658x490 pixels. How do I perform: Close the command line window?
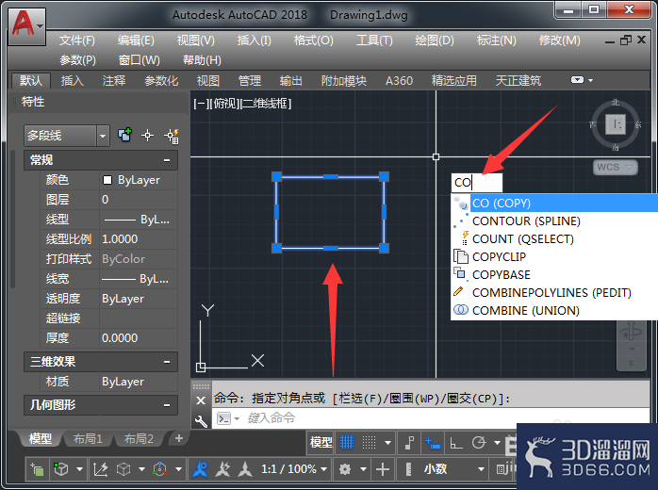(x=201, y=400)
